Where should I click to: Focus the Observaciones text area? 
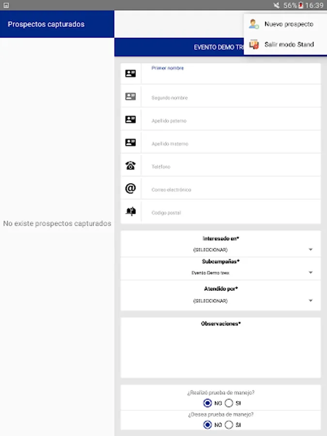point(220,351)
